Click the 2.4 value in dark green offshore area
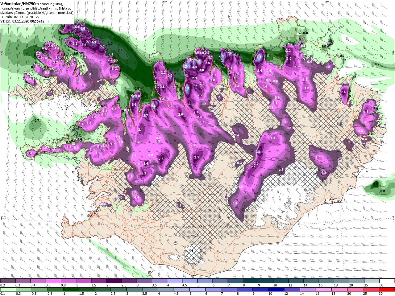The height and width of the screenshot is (296, 395). click(120, 50)
